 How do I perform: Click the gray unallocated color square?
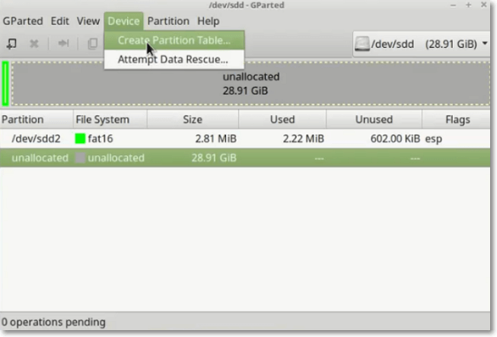80,157
